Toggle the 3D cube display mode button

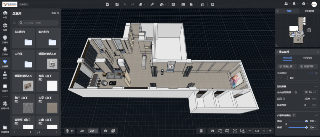point(113,131)
